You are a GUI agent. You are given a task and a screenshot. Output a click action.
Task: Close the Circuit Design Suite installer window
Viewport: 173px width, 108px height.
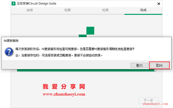pos(159,4)
